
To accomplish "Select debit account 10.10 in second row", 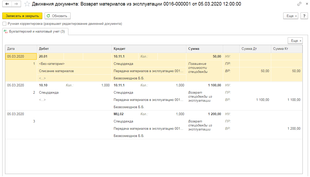I will point(43,85).
